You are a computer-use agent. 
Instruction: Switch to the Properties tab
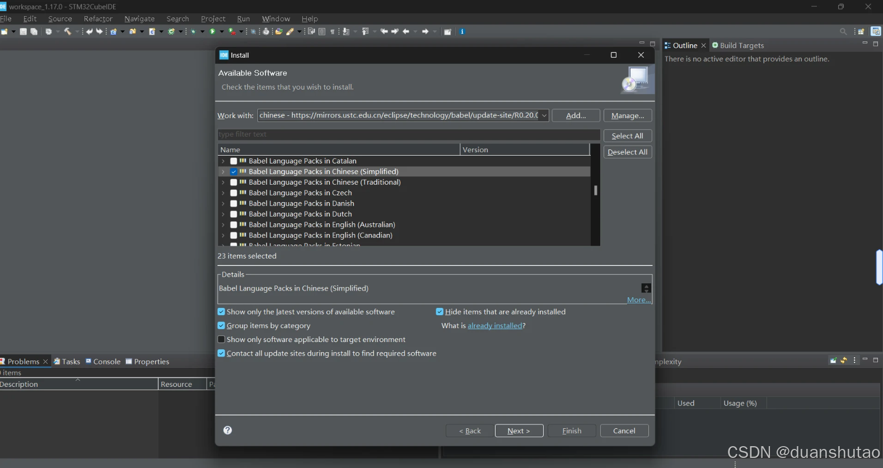147,362
